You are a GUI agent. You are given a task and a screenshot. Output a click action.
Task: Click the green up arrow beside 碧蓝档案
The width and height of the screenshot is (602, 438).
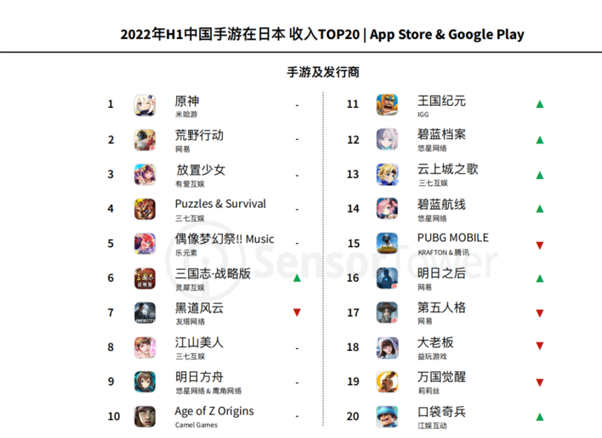(x=539, y=140)
